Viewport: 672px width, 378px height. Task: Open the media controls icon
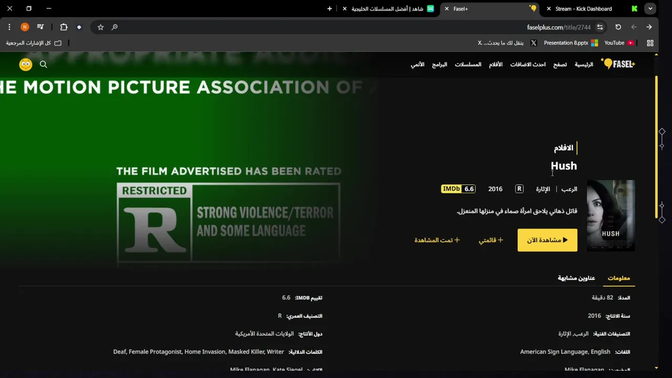tap(40, 27)
